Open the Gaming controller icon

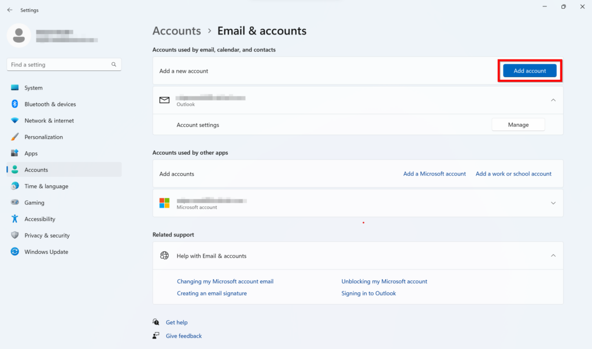15,202
